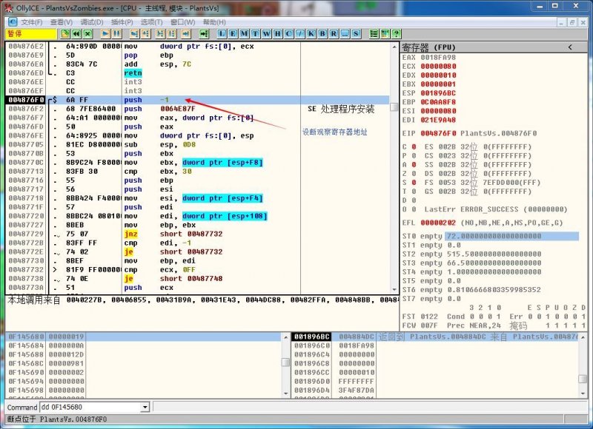The height and width of the screenshot is (429, 593).
Task: Toggle the S sign flag value
Action: click(x=413, y=183)
